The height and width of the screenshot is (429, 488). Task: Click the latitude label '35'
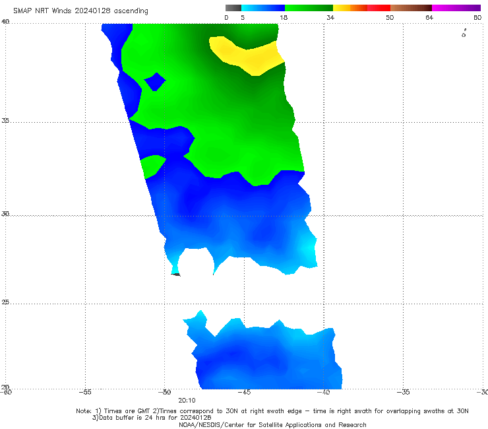(5, 120)
